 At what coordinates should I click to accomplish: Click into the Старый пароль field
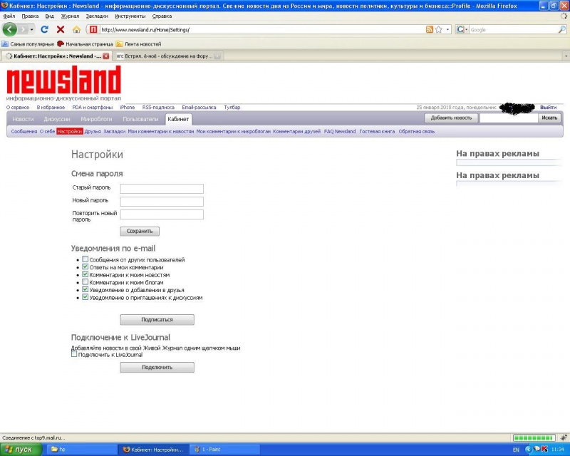coord(162,188)
